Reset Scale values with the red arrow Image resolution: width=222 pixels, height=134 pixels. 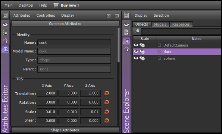click(107, 112)
